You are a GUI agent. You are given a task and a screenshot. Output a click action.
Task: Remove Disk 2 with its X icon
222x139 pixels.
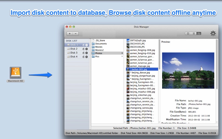click(87, 49)
